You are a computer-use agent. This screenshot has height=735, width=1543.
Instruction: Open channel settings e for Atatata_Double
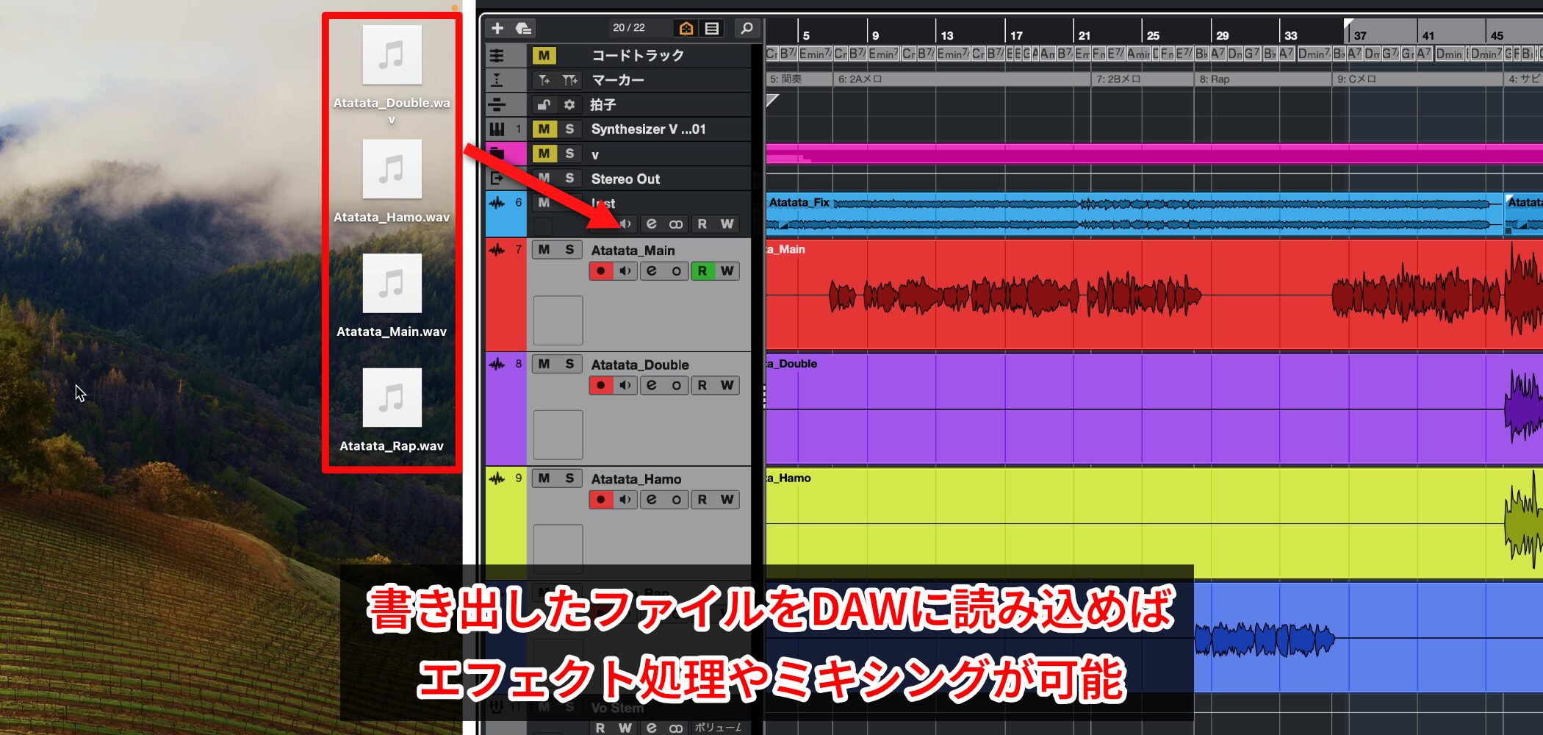coord(651,385)
